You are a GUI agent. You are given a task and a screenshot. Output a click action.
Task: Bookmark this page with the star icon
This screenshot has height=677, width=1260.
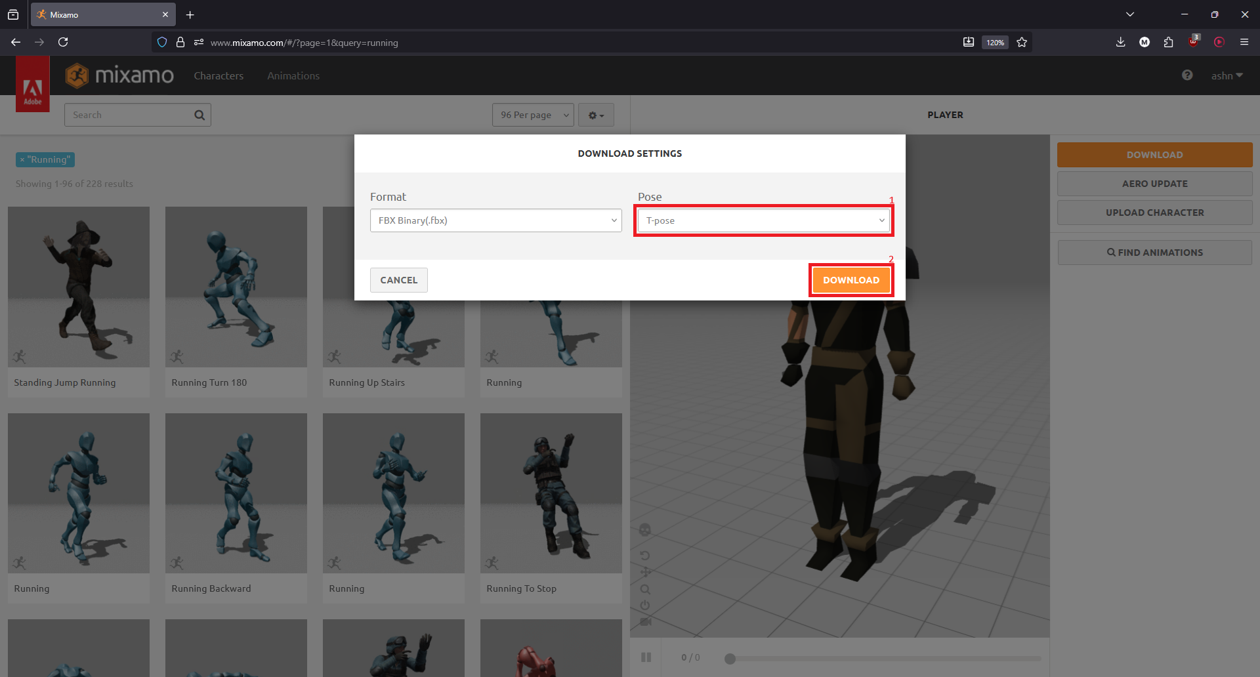[x=1022, y=42]
